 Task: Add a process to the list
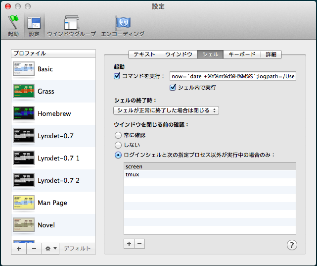pyautogui.click(x=129, y=244)
